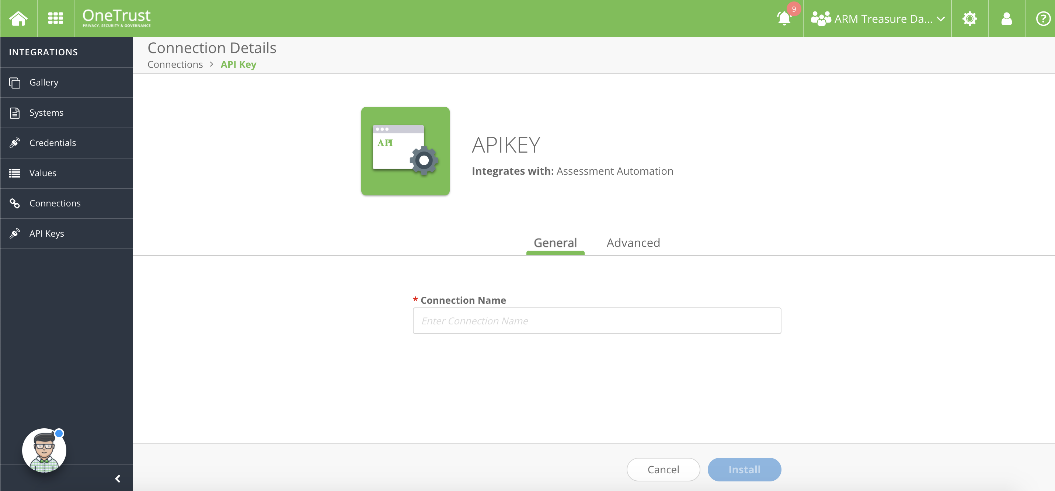Switch to the Advanced tab

point(633,243)
